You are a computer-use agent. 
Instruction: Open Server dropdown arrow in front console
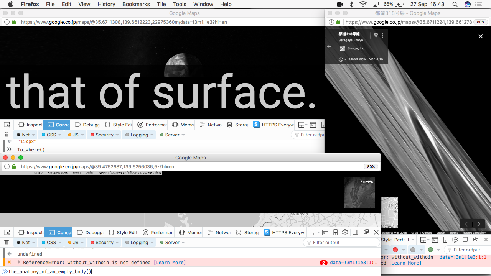coord(183,243)
